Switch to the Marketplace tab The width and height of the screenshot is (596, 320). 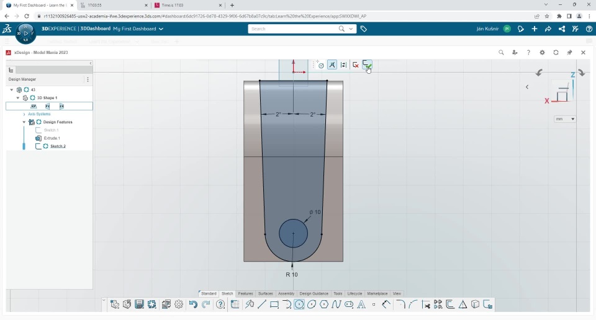377,293
